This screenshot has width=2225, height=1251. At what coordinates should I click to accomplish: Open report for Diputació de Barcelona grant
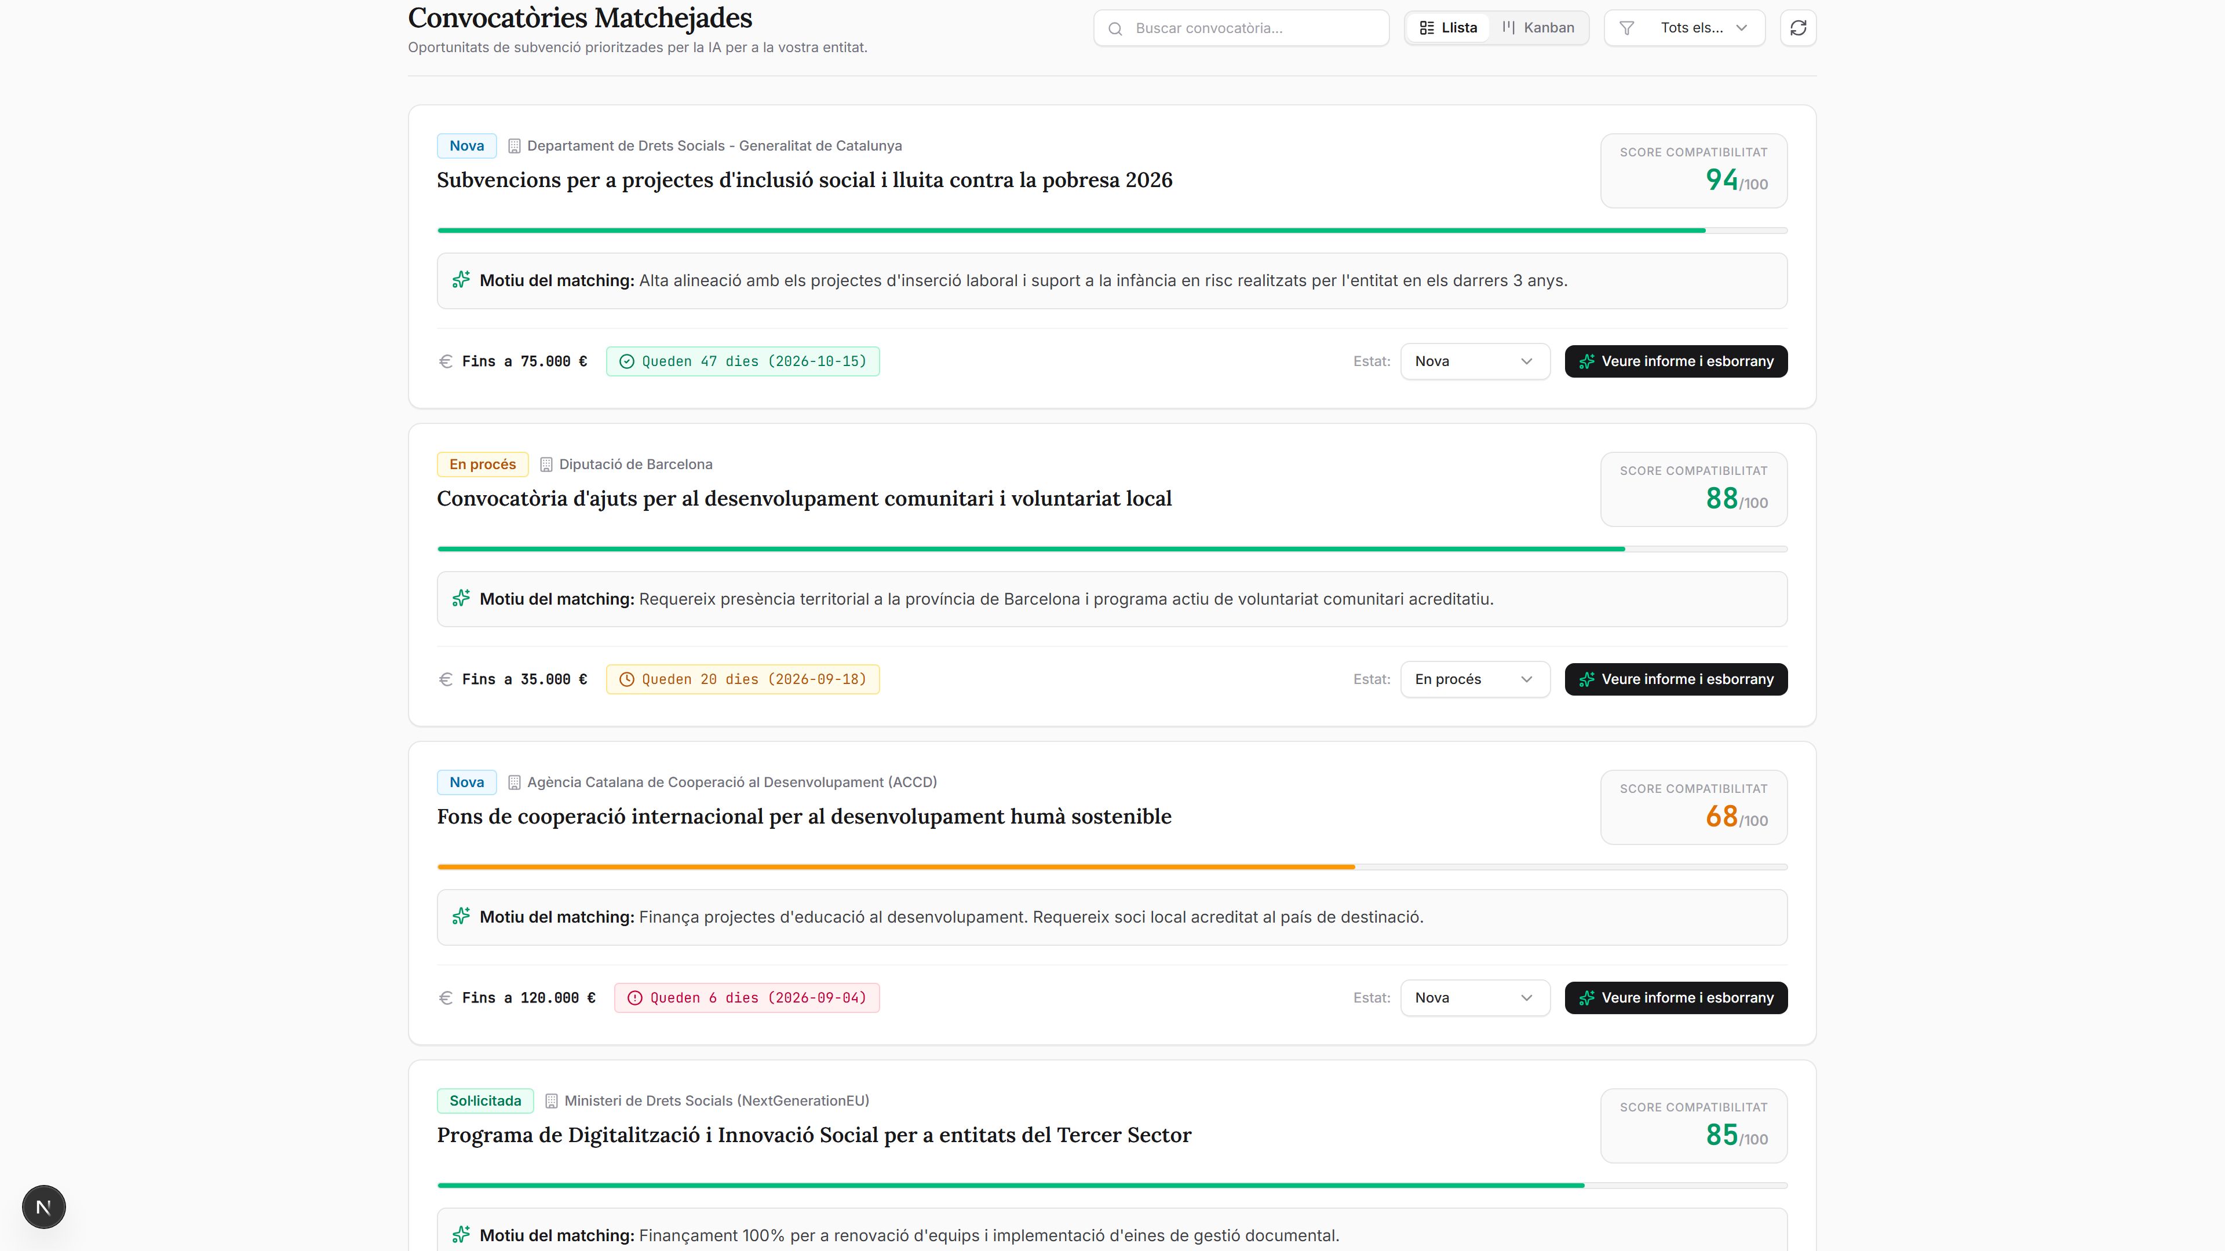pos(1676,679)
